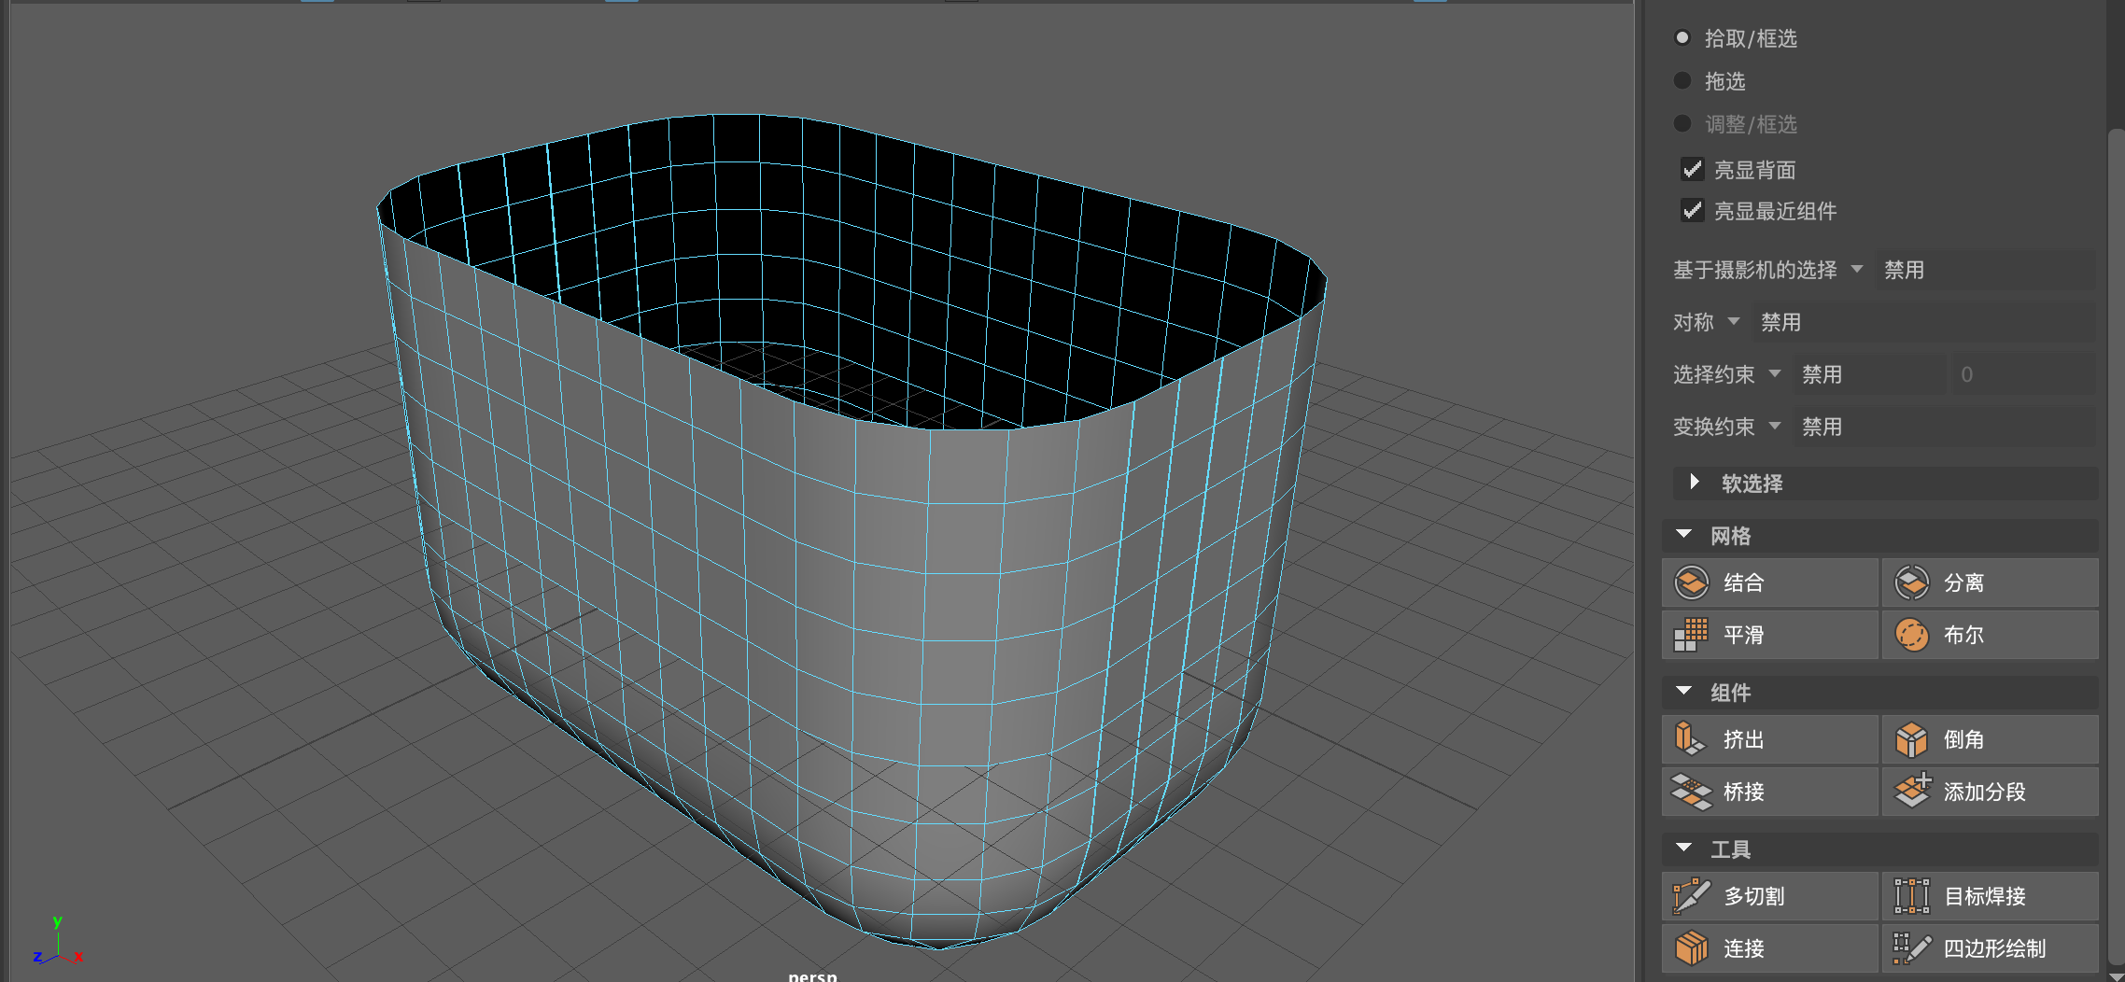Expand the 软选择 section
The width and height of the screenshot is (2125, 982).
pyautogui.click(x=1695, y=483)
